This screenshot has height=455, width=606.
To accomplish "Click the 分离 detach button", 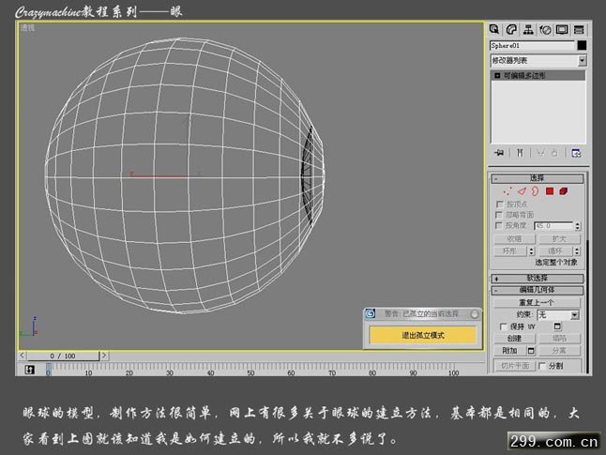I will [559, 351].
